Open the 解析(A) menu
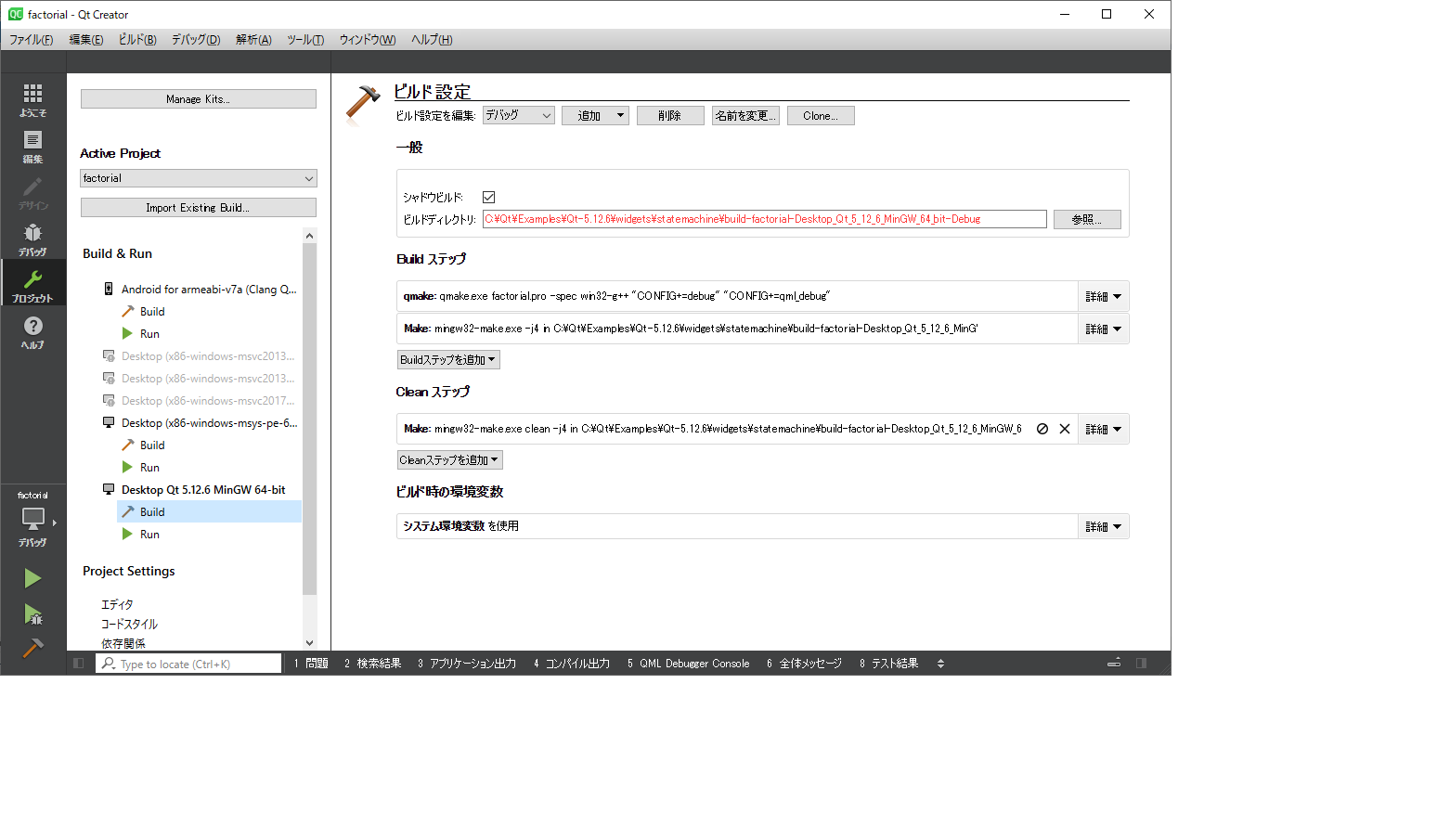This screenshot has width=1437, height=813. [x=253, y=40]
